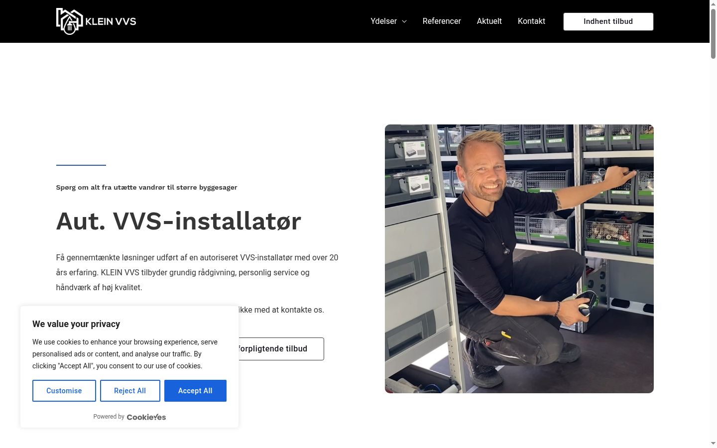Open the Aktuelt menu link

click(489, 21)
